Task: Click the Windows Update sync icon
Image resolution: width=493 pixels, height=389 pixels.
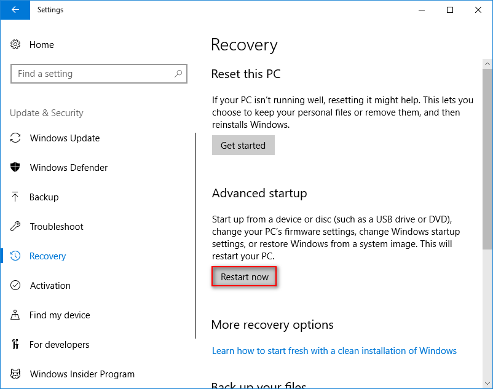Action: [16, 138]
